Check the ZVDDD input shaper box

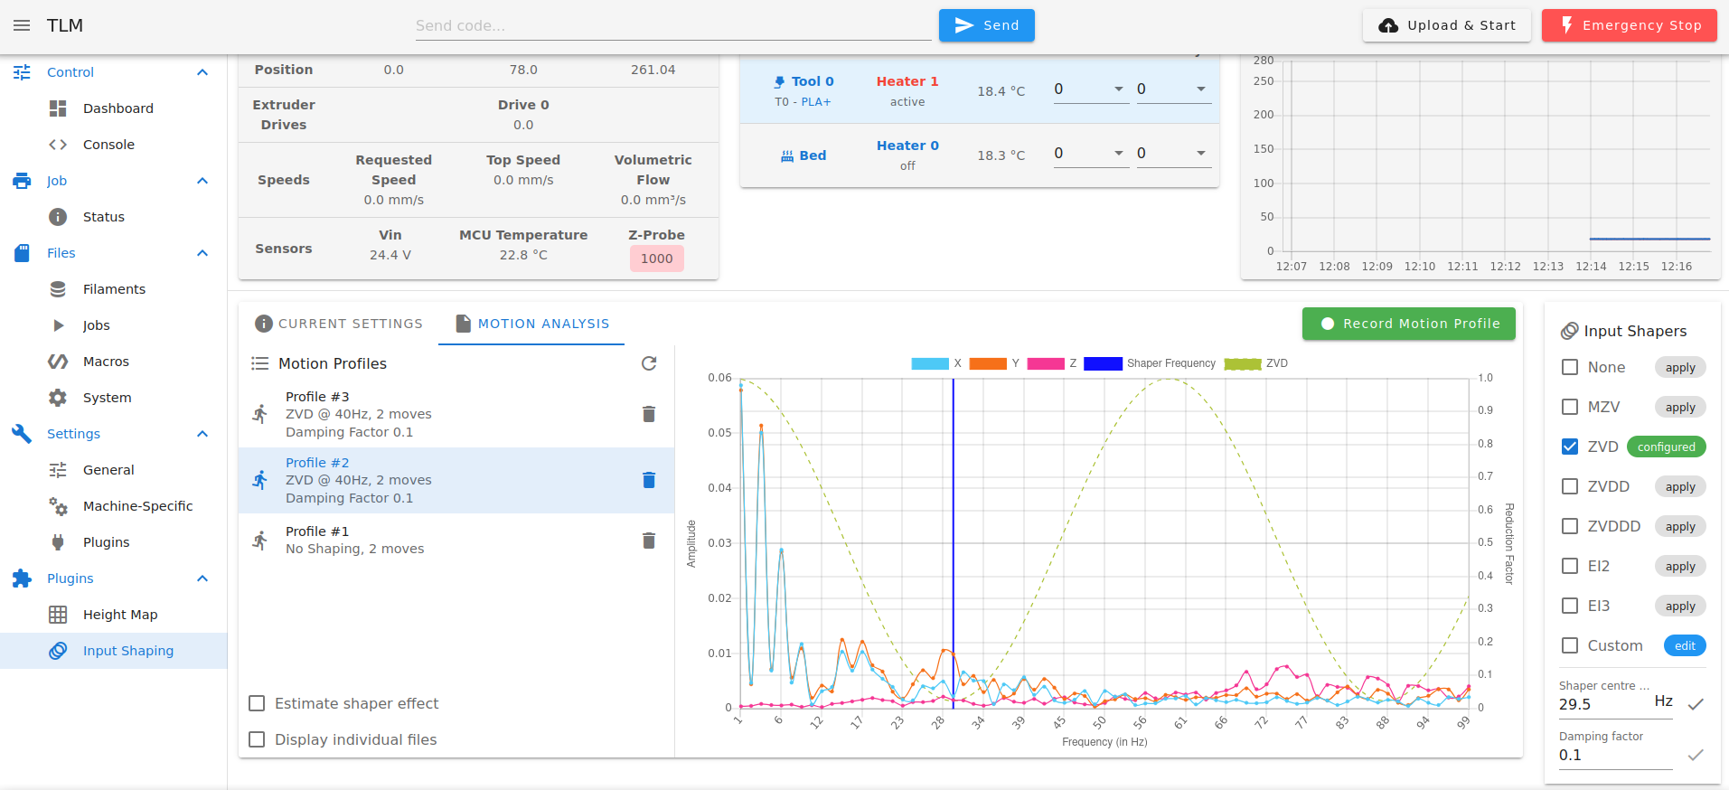pyautogui.click(x=1570, y=526)
